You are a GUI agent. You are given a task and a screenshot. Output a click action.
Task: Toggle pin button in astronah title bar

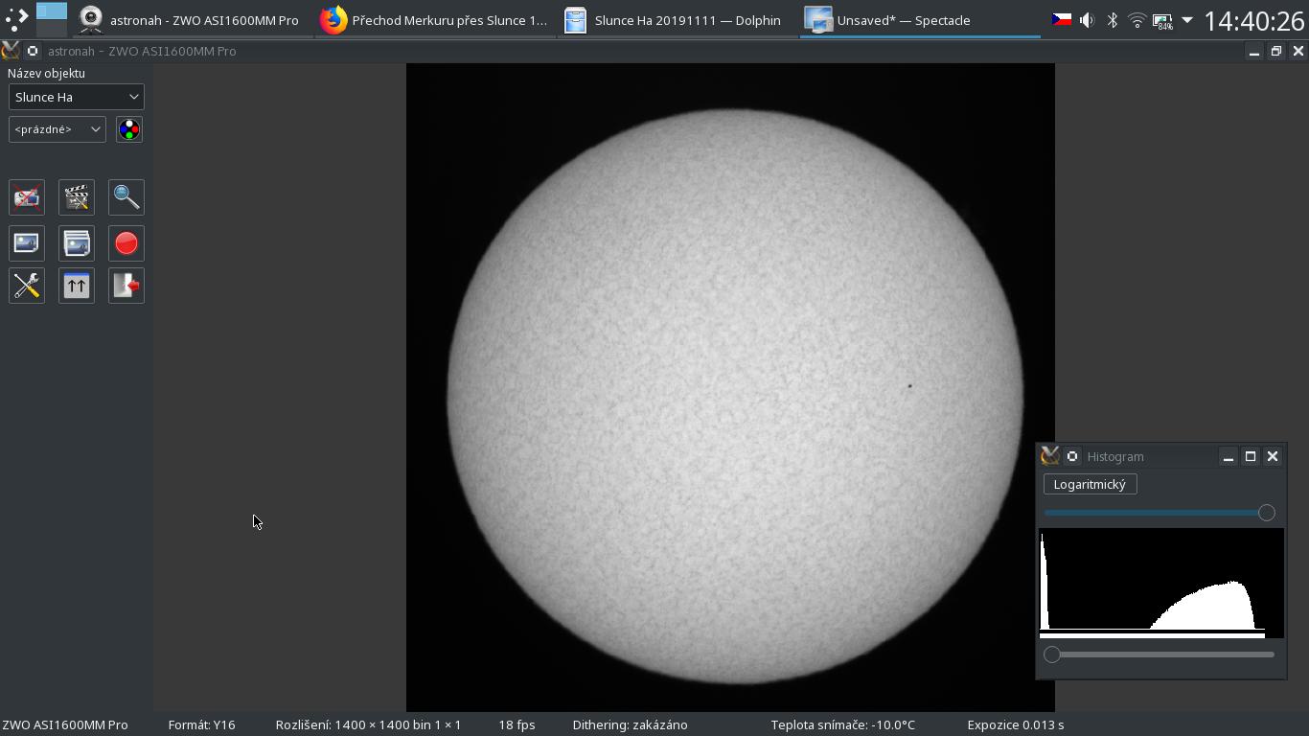[33, 51]
